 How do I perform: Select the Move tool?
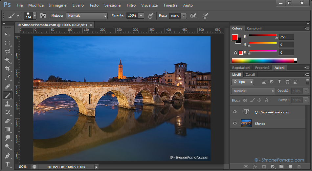point(8,34)
